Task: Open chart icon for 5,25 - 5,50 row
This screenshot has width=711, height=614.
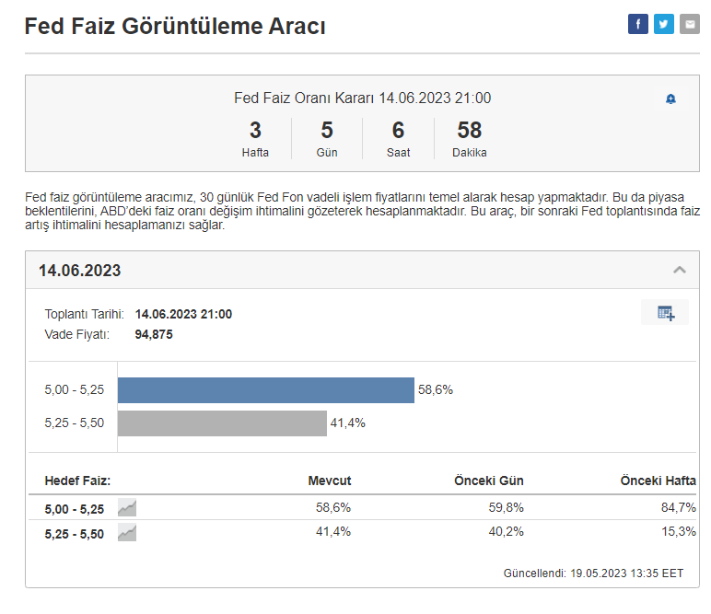Action: pos(127,532)
